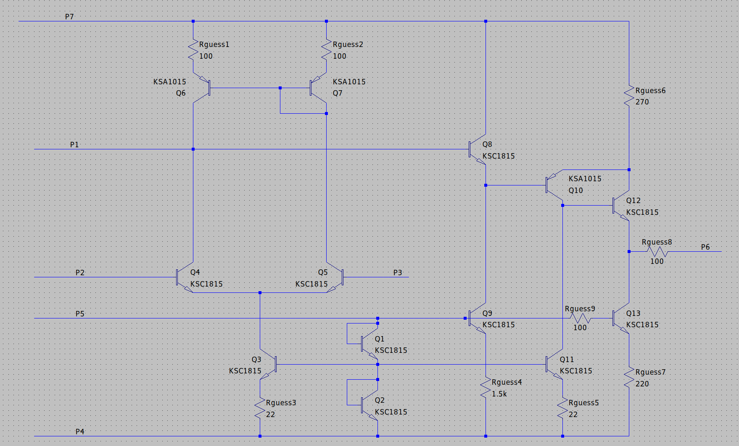Select the Rguess8 name label
This screenshot has width=739, height=446.
pyautogui.click(x=657, y=242)
